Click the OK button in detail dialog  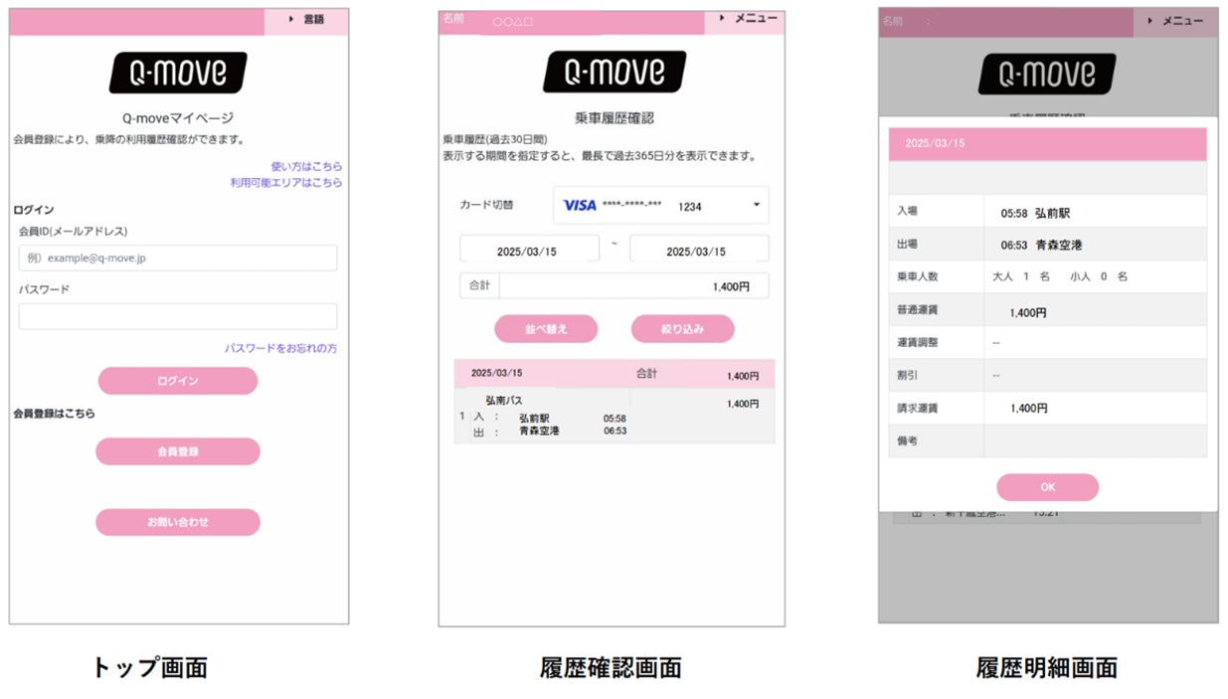point(1048,487)
